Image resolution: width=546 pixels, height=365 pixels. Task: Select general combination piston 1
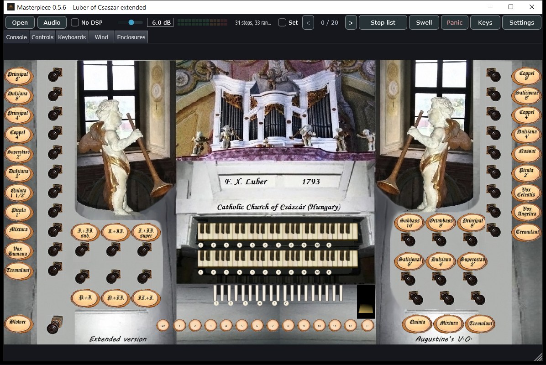(x=179, y=326)
